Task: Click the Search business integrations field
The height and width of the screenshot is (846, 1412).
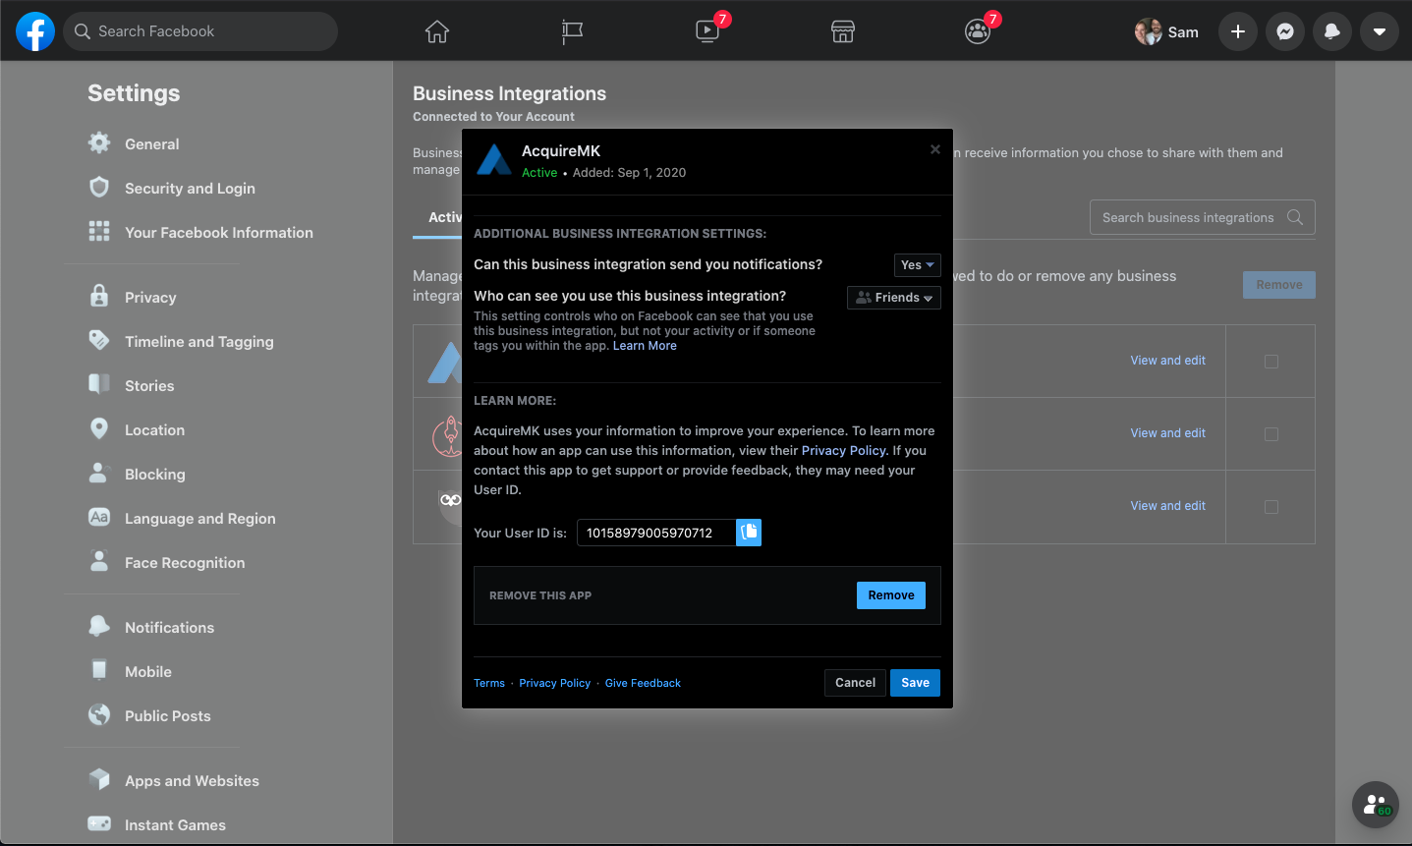Action: tap(1202, 217)
